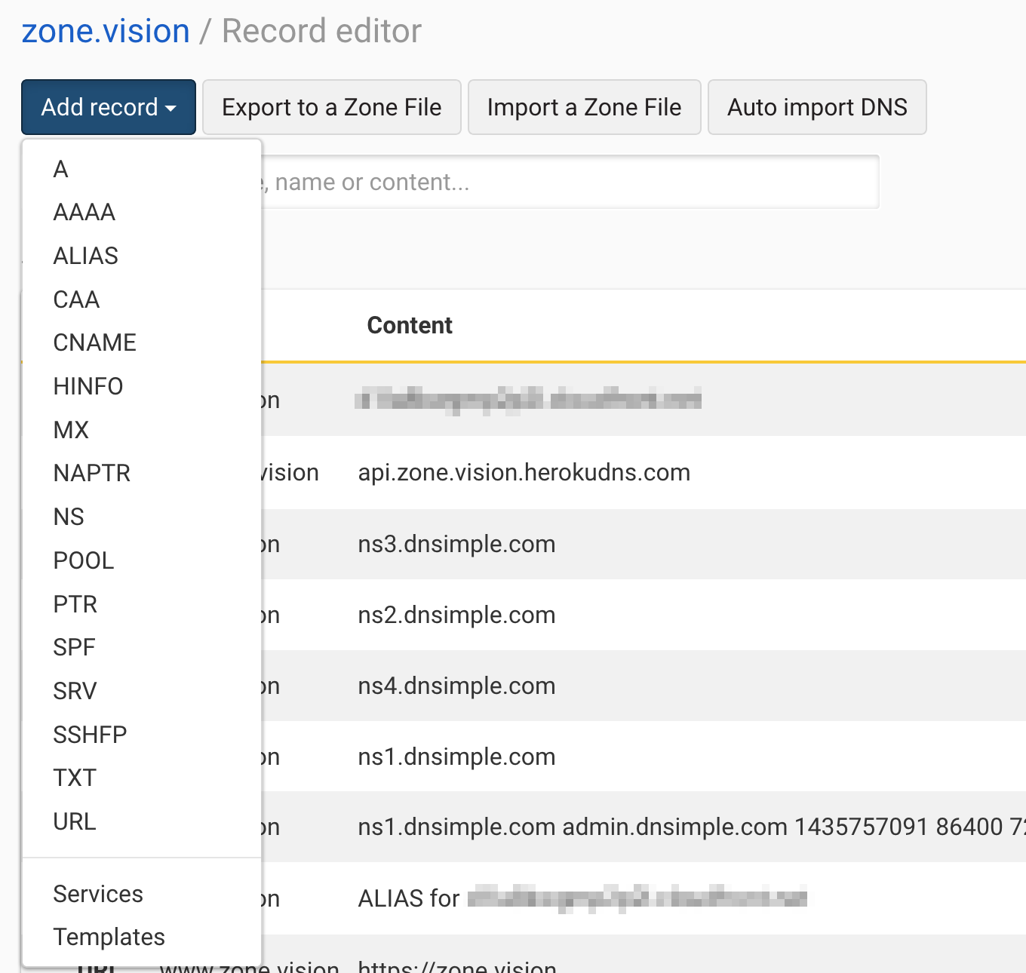Click Export to a Zone File
The width and height of the screenshot is (1026, 973).
tap(331, 107)
